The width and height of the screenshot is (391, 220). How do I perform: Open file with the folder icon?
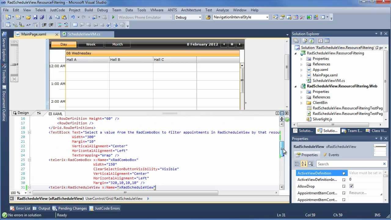click(x=28, y=17)
